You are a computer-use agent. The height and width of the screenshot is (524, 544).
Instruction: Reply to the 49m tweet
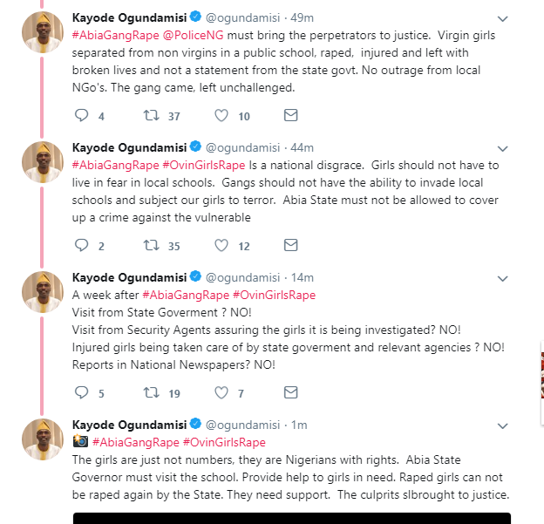pyautogui.click(x=82, y=115)
